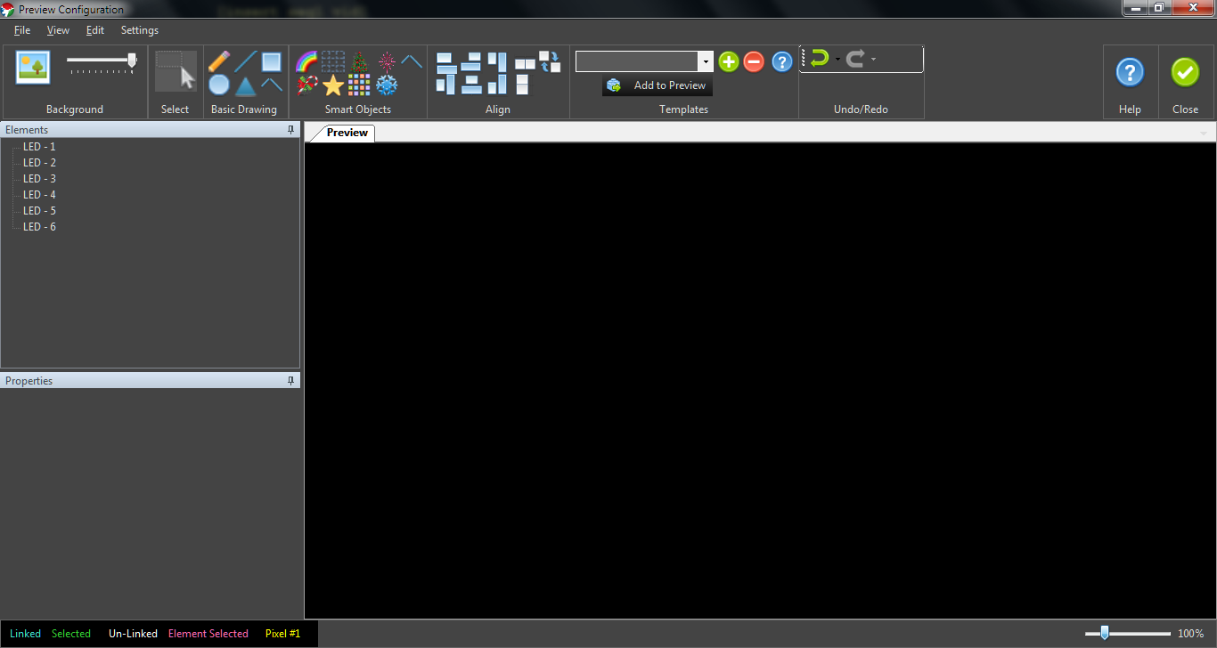Toggle the Properties panel pin
Viewport: 1217px width, 648px height.
click(290, 381)
